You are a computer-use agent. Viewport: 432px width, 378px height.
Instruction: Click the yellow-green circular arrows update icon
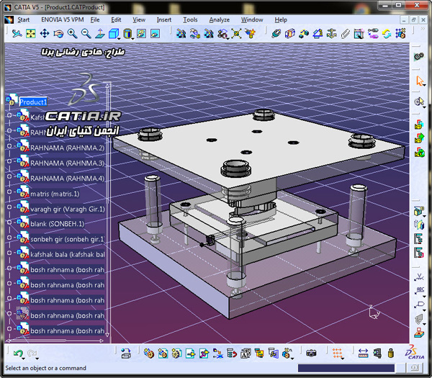(x=387, y=34)
